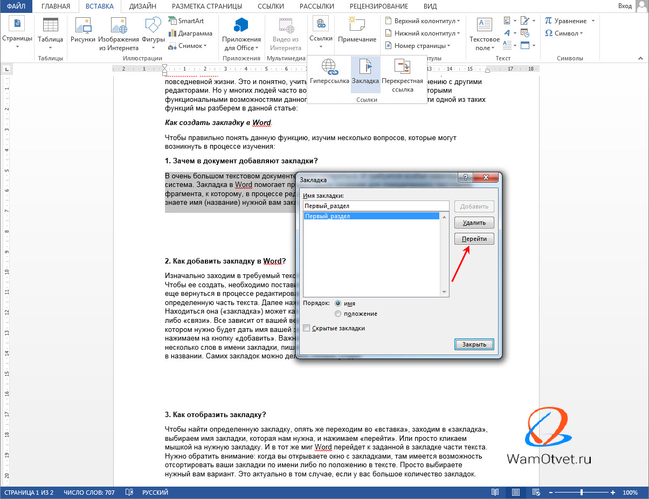The height and width of the screenshot is (499, 649).
Task: Choose Закладка in the links popup
Action: 365,75
